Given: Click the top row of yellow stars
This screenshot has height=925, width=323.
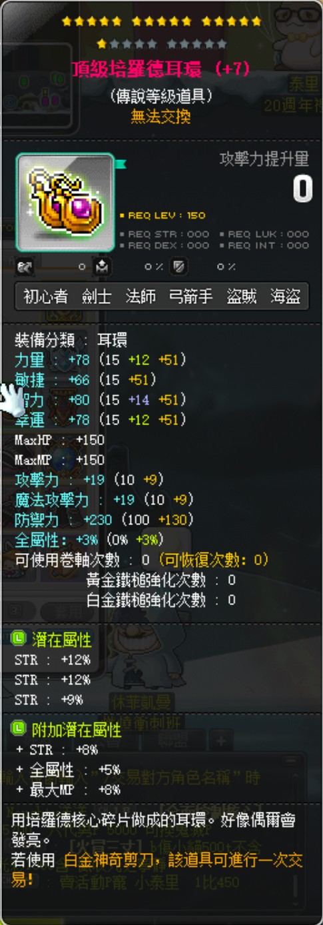Looking at the screenshot, I should coord(162,21).
